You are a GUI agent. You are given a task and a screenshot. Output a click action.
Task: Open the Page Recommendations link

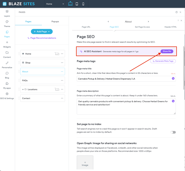42,38
